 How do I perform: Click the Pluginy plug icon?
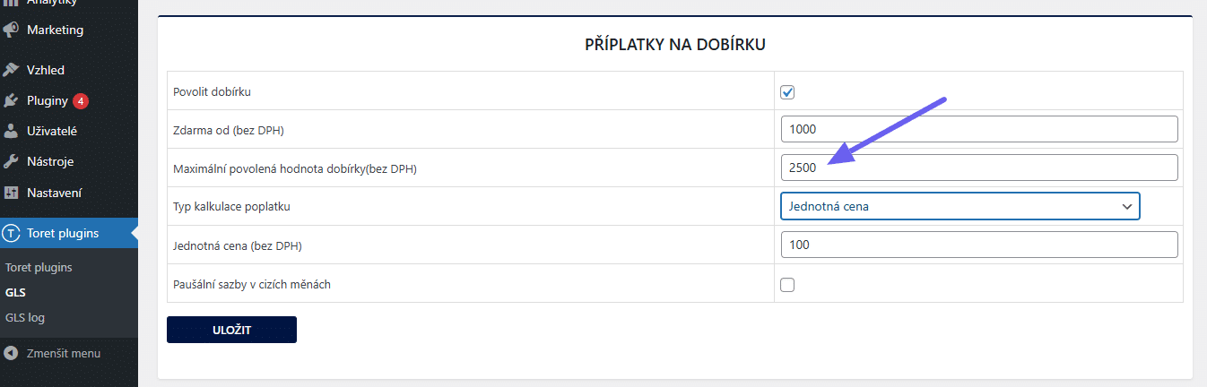coord(11,101)
